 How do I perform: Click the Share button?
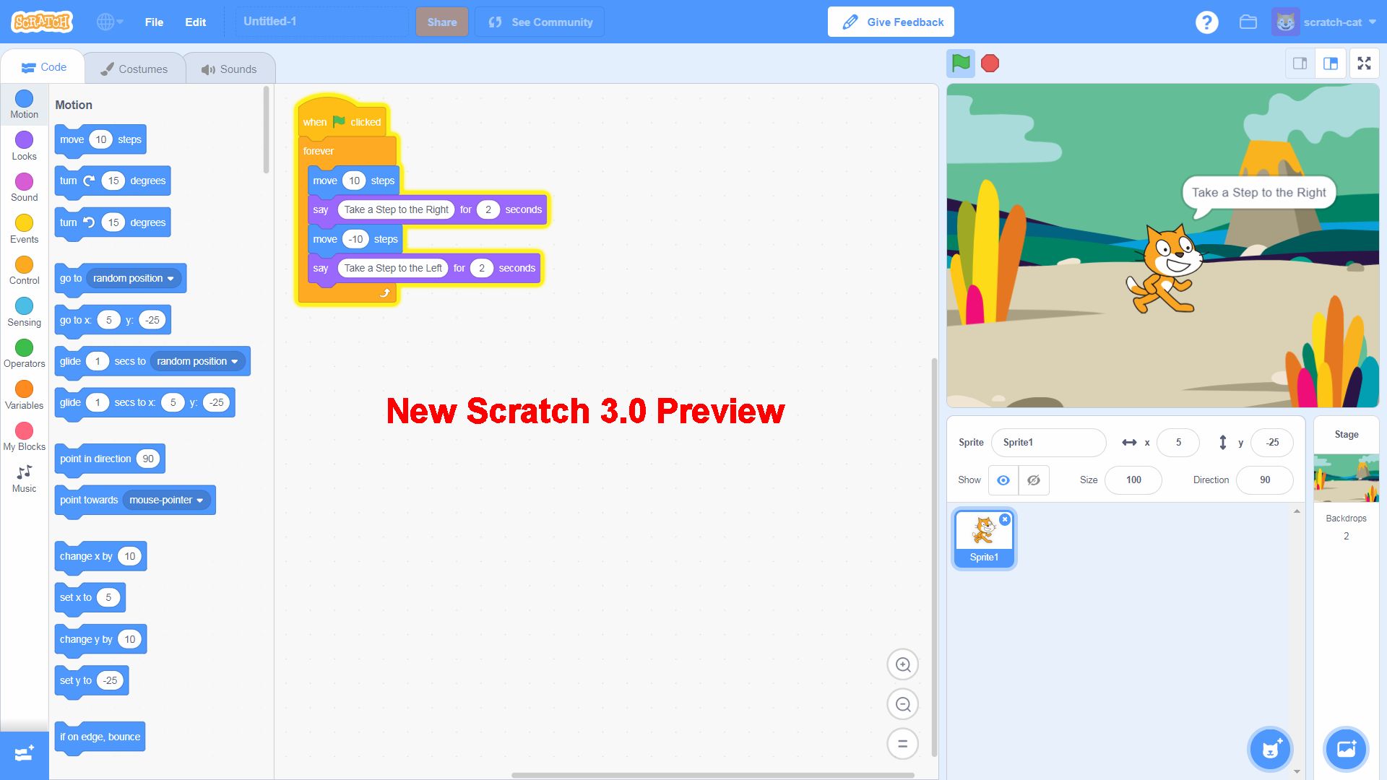coord(440,21)
